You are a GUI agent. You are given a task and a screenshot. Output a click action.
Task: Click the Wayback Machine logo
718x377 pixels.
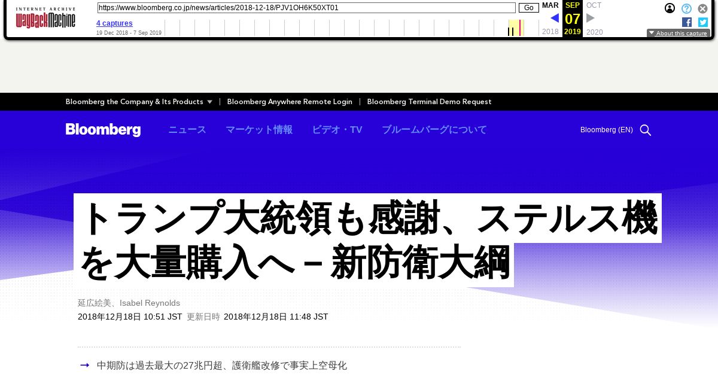click(45, 18)
